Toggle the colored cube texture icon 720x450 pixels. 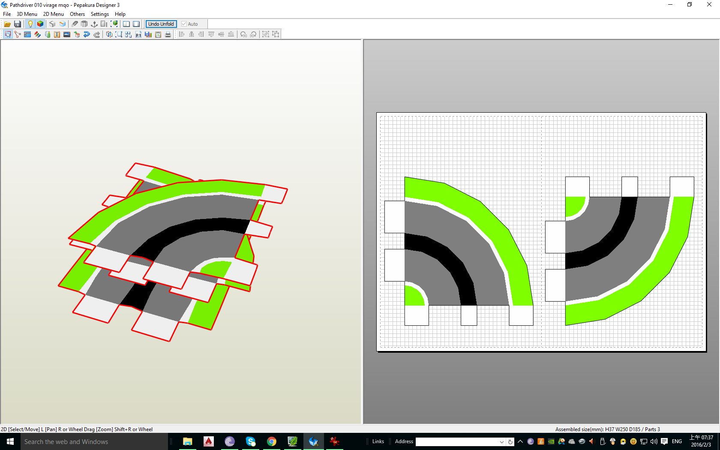pos(40,24)
